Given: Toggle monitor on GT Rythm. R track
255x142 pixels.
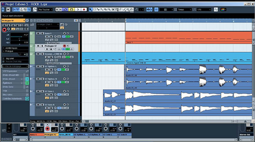Looking at the screenshot, I should click(68, 79).
